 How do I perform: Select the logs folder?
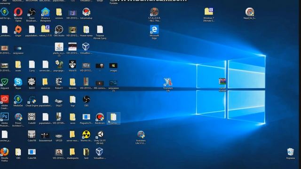tap(72, 100)
